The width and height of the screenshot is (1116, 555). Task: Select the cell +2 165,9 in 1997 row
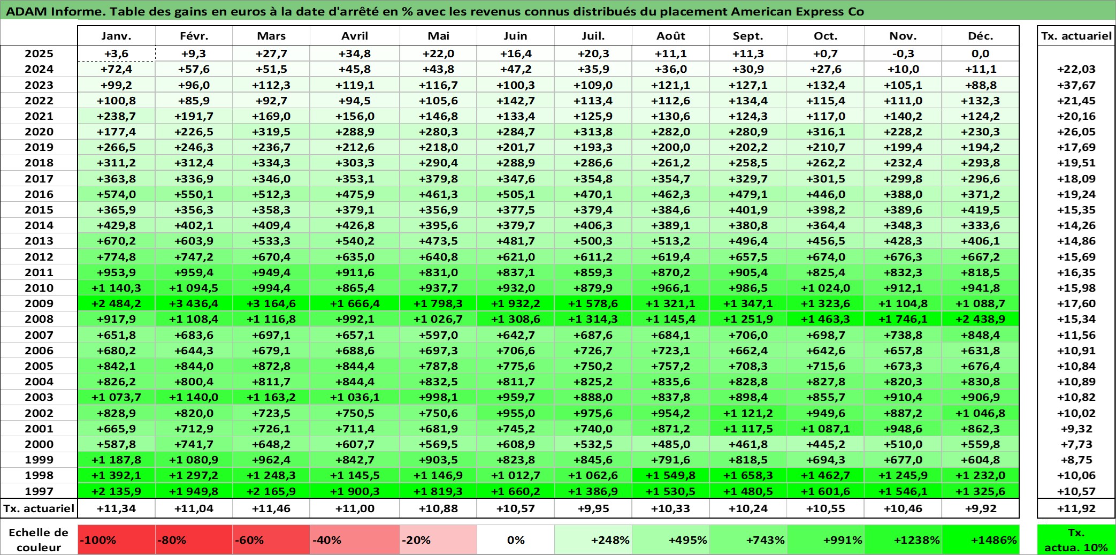[271, 491]
